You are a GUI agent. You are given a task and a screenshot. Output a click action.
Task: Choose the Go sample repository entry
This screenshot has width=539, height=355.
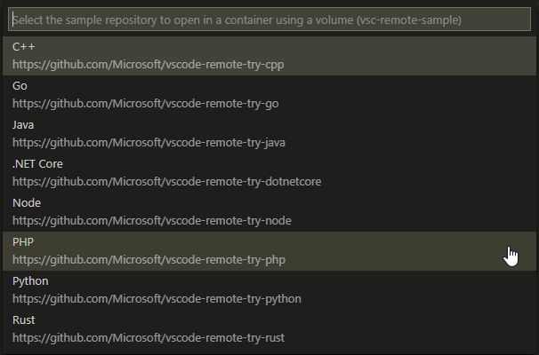point(20,86)
